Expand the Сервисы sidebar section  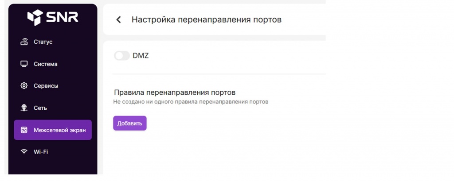[46, 86]
